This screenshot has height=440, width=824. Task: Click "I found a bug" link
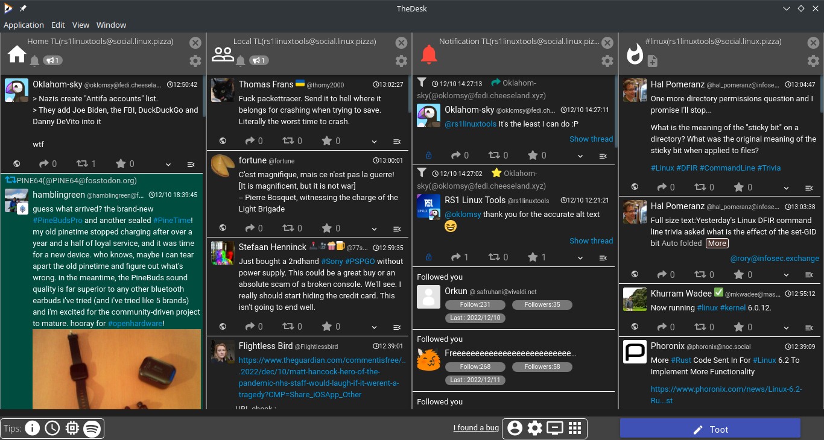pyautogui.click(x=476, y=427)
